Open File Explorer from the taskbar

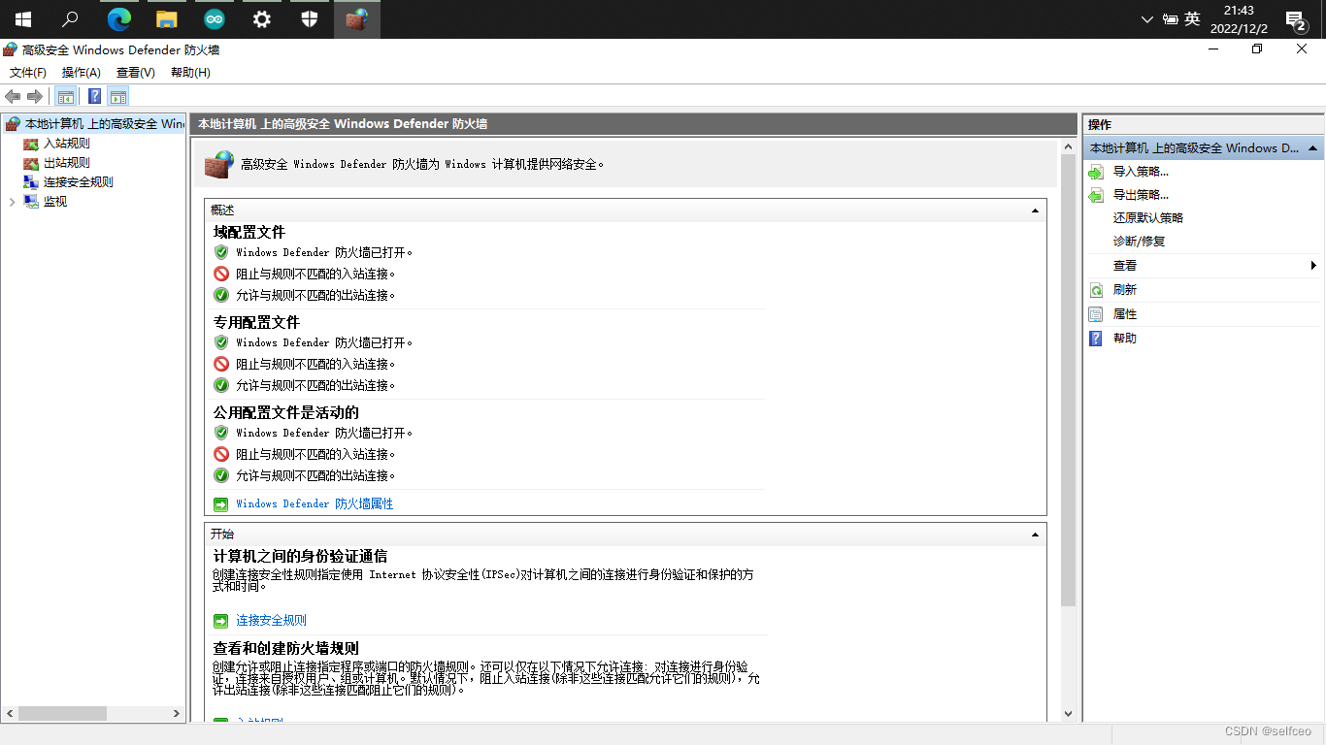point(167,19)
